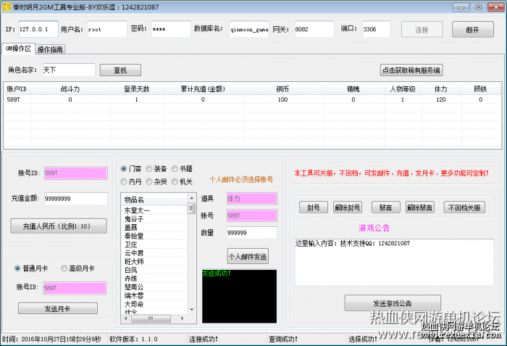Select 卫庄 in the item list

(x=154, y=244)
